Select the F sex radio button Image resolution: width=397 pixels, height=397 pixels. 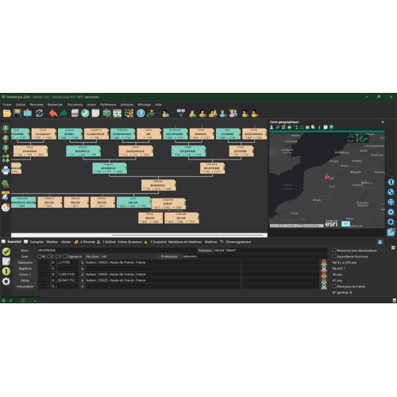(48, 256)
